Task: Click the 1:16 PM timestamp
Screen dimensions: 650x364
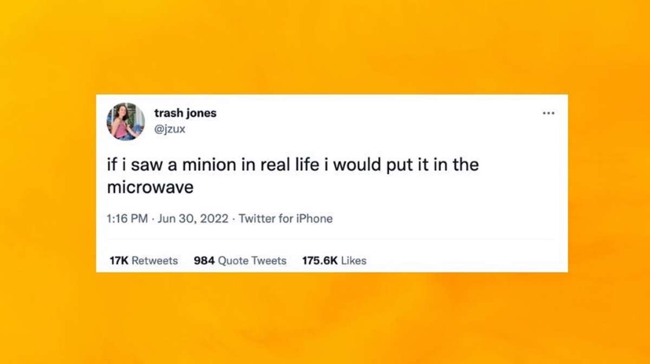Action: point(128,219)
